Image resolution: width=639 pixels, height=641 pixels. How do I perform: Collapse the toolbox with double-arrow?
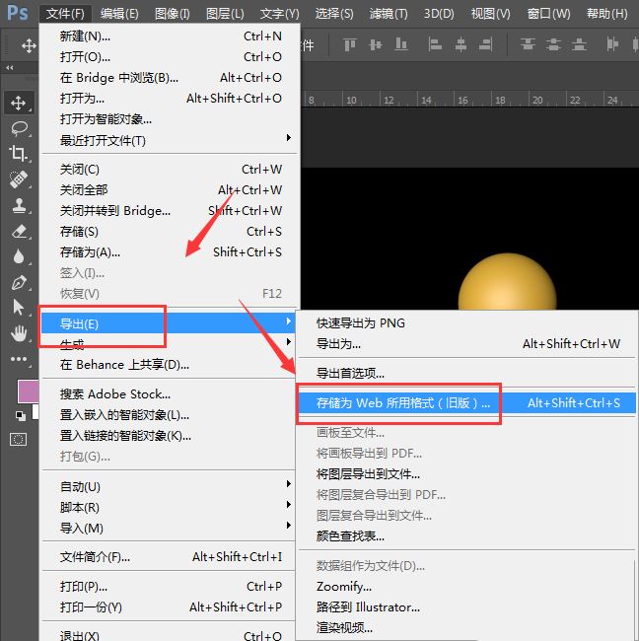point(10,67)
